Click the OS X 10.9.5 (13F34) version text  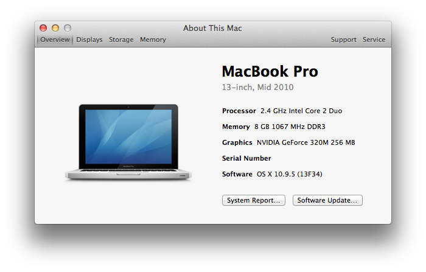290,174
